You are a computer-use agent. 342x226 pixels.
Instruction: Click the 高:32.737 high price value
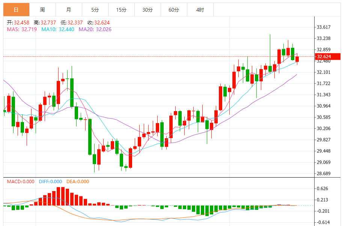click(x=45, y=23)
